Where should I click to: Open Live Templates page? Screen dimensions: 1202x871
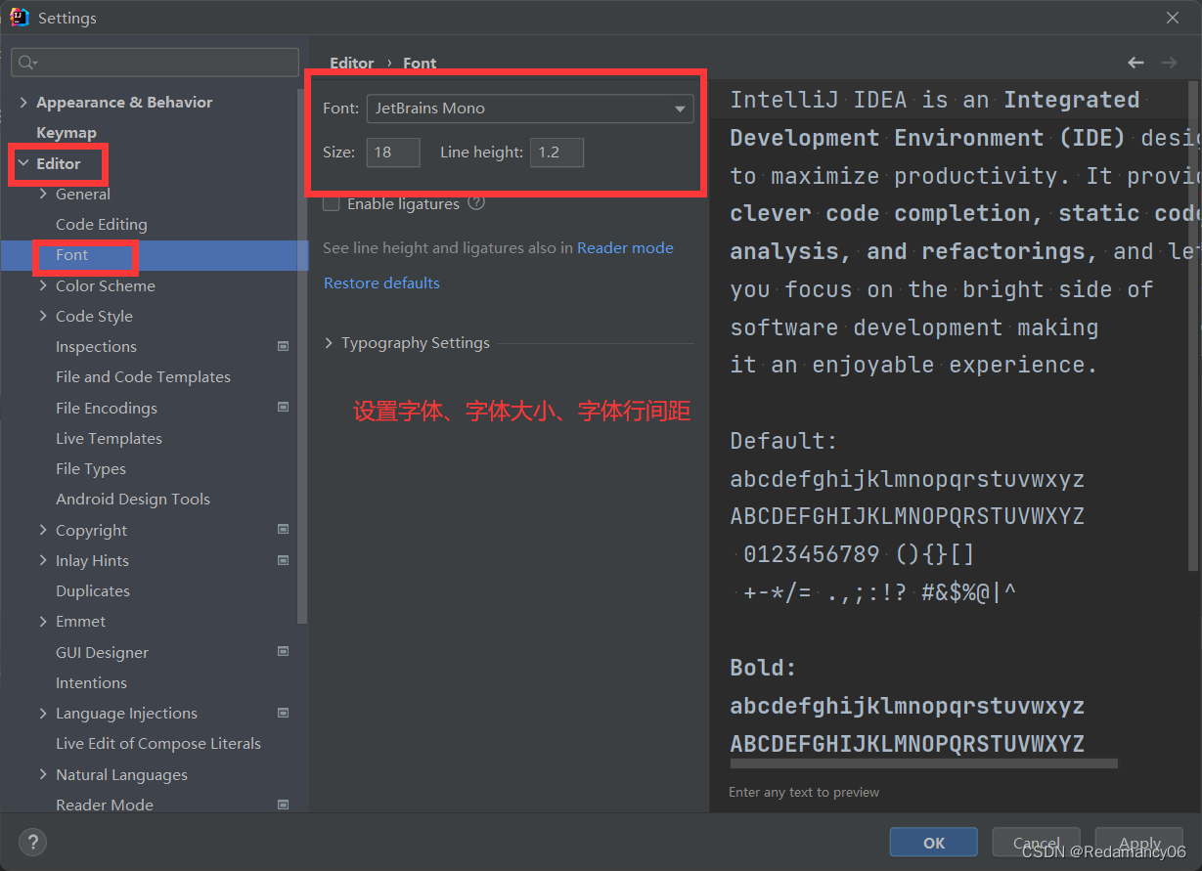point(109,438)
